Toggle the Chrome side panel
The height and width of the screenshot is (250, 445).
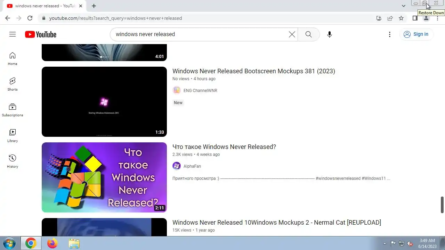(415, 18)
